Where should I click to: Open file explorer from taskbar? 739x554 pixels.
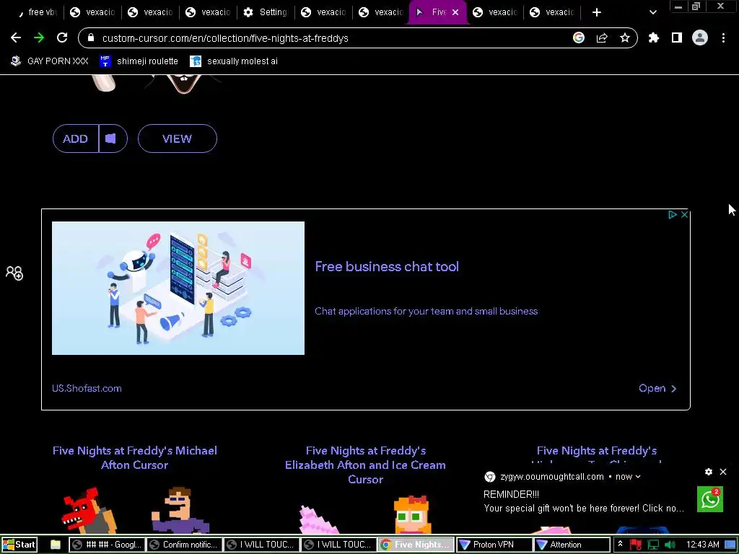coord(55,545)
